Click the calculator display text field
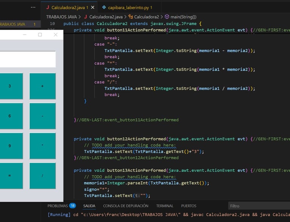Image resolution: width=290 pixels, height=222 pixels. [x=26, y=59]
